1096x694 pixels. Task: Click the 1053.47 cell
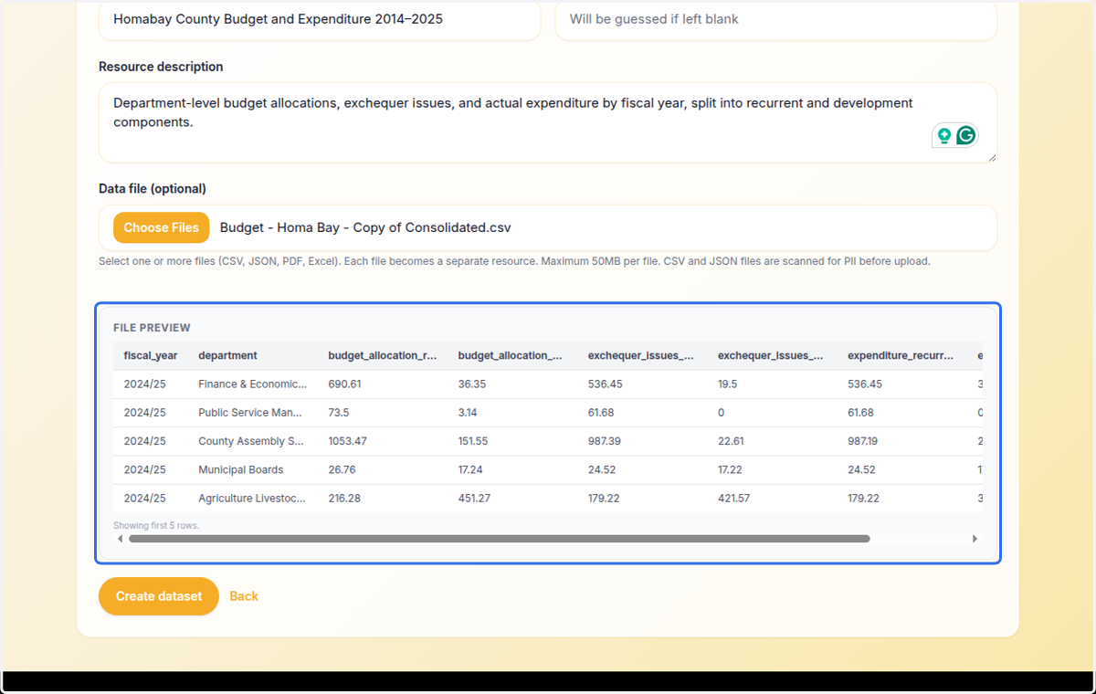pos(348,441)
